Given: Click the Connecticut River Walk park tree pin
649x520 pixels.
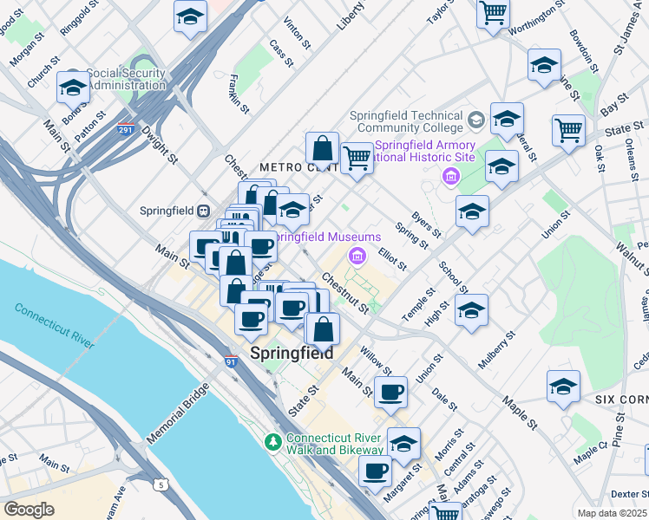Looking at the screenshot, I should coord(273,443).
